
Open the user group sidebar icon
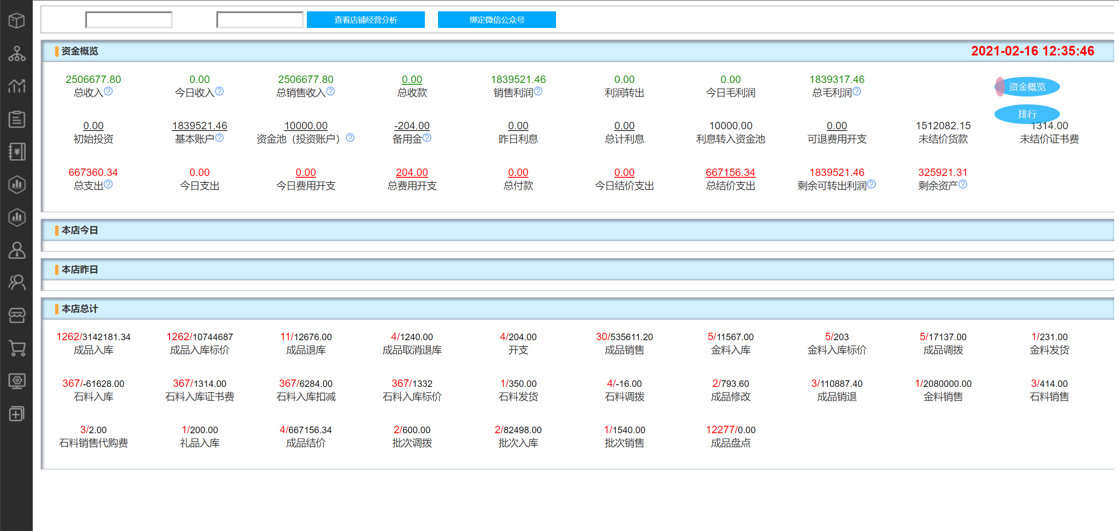(17, 283)
